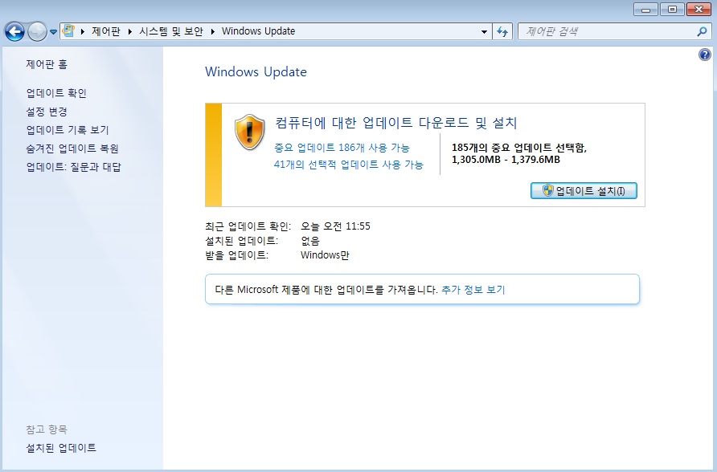
Task: Close the Windows Update window
Action: [x=699, y=9]
